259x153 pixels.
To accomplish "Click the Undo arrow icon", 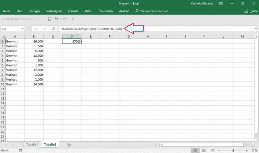I will (56, 19).
